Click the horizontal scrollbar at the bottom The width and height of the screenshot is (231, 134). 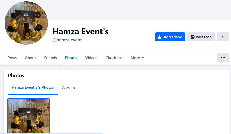point(52,133)
